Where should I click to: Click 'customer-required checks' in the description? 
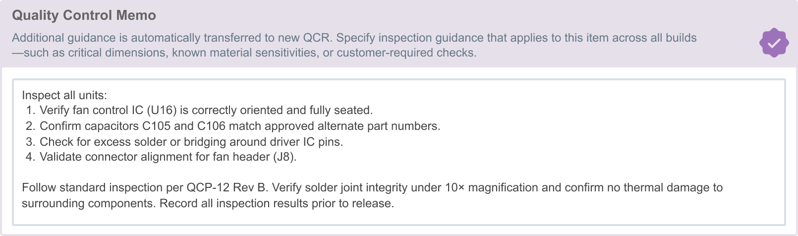coord(406,53)
